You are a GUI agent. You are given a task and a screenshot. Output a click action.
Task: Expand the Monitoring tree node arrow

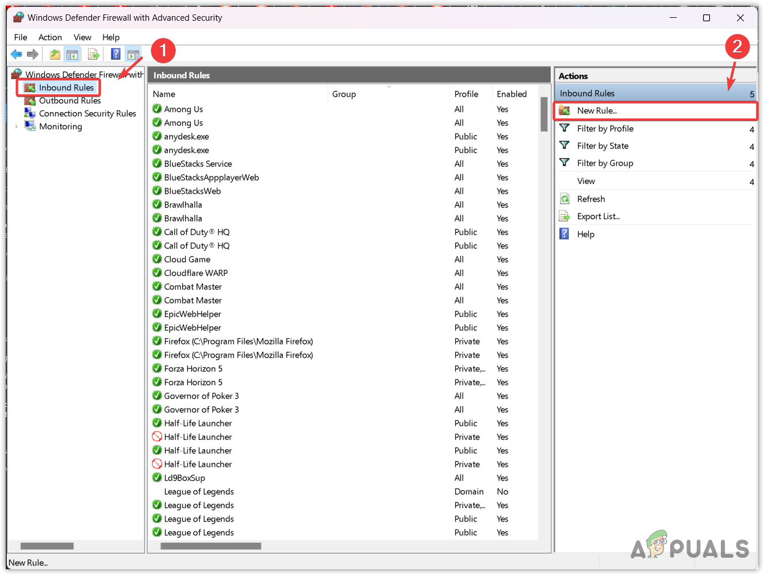pyautogui.click(x=16, y=126)
